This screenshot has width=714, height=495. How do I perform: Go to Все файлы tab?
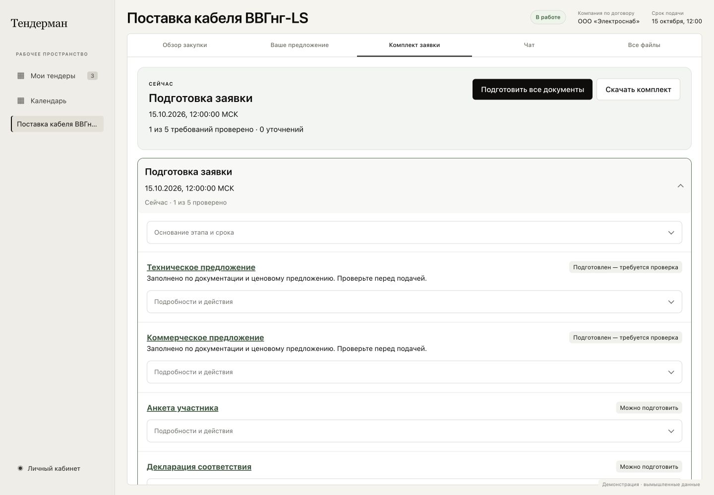coord(644,45)
